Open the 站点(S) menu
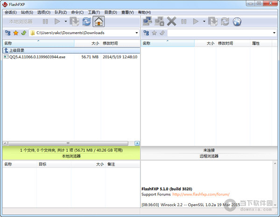This screenshot has height=217, width=280. (27, 12)
